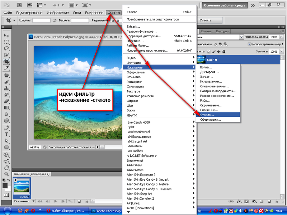Select the Gradient tool
Viewport: 287px width, 215px height.
6,107
